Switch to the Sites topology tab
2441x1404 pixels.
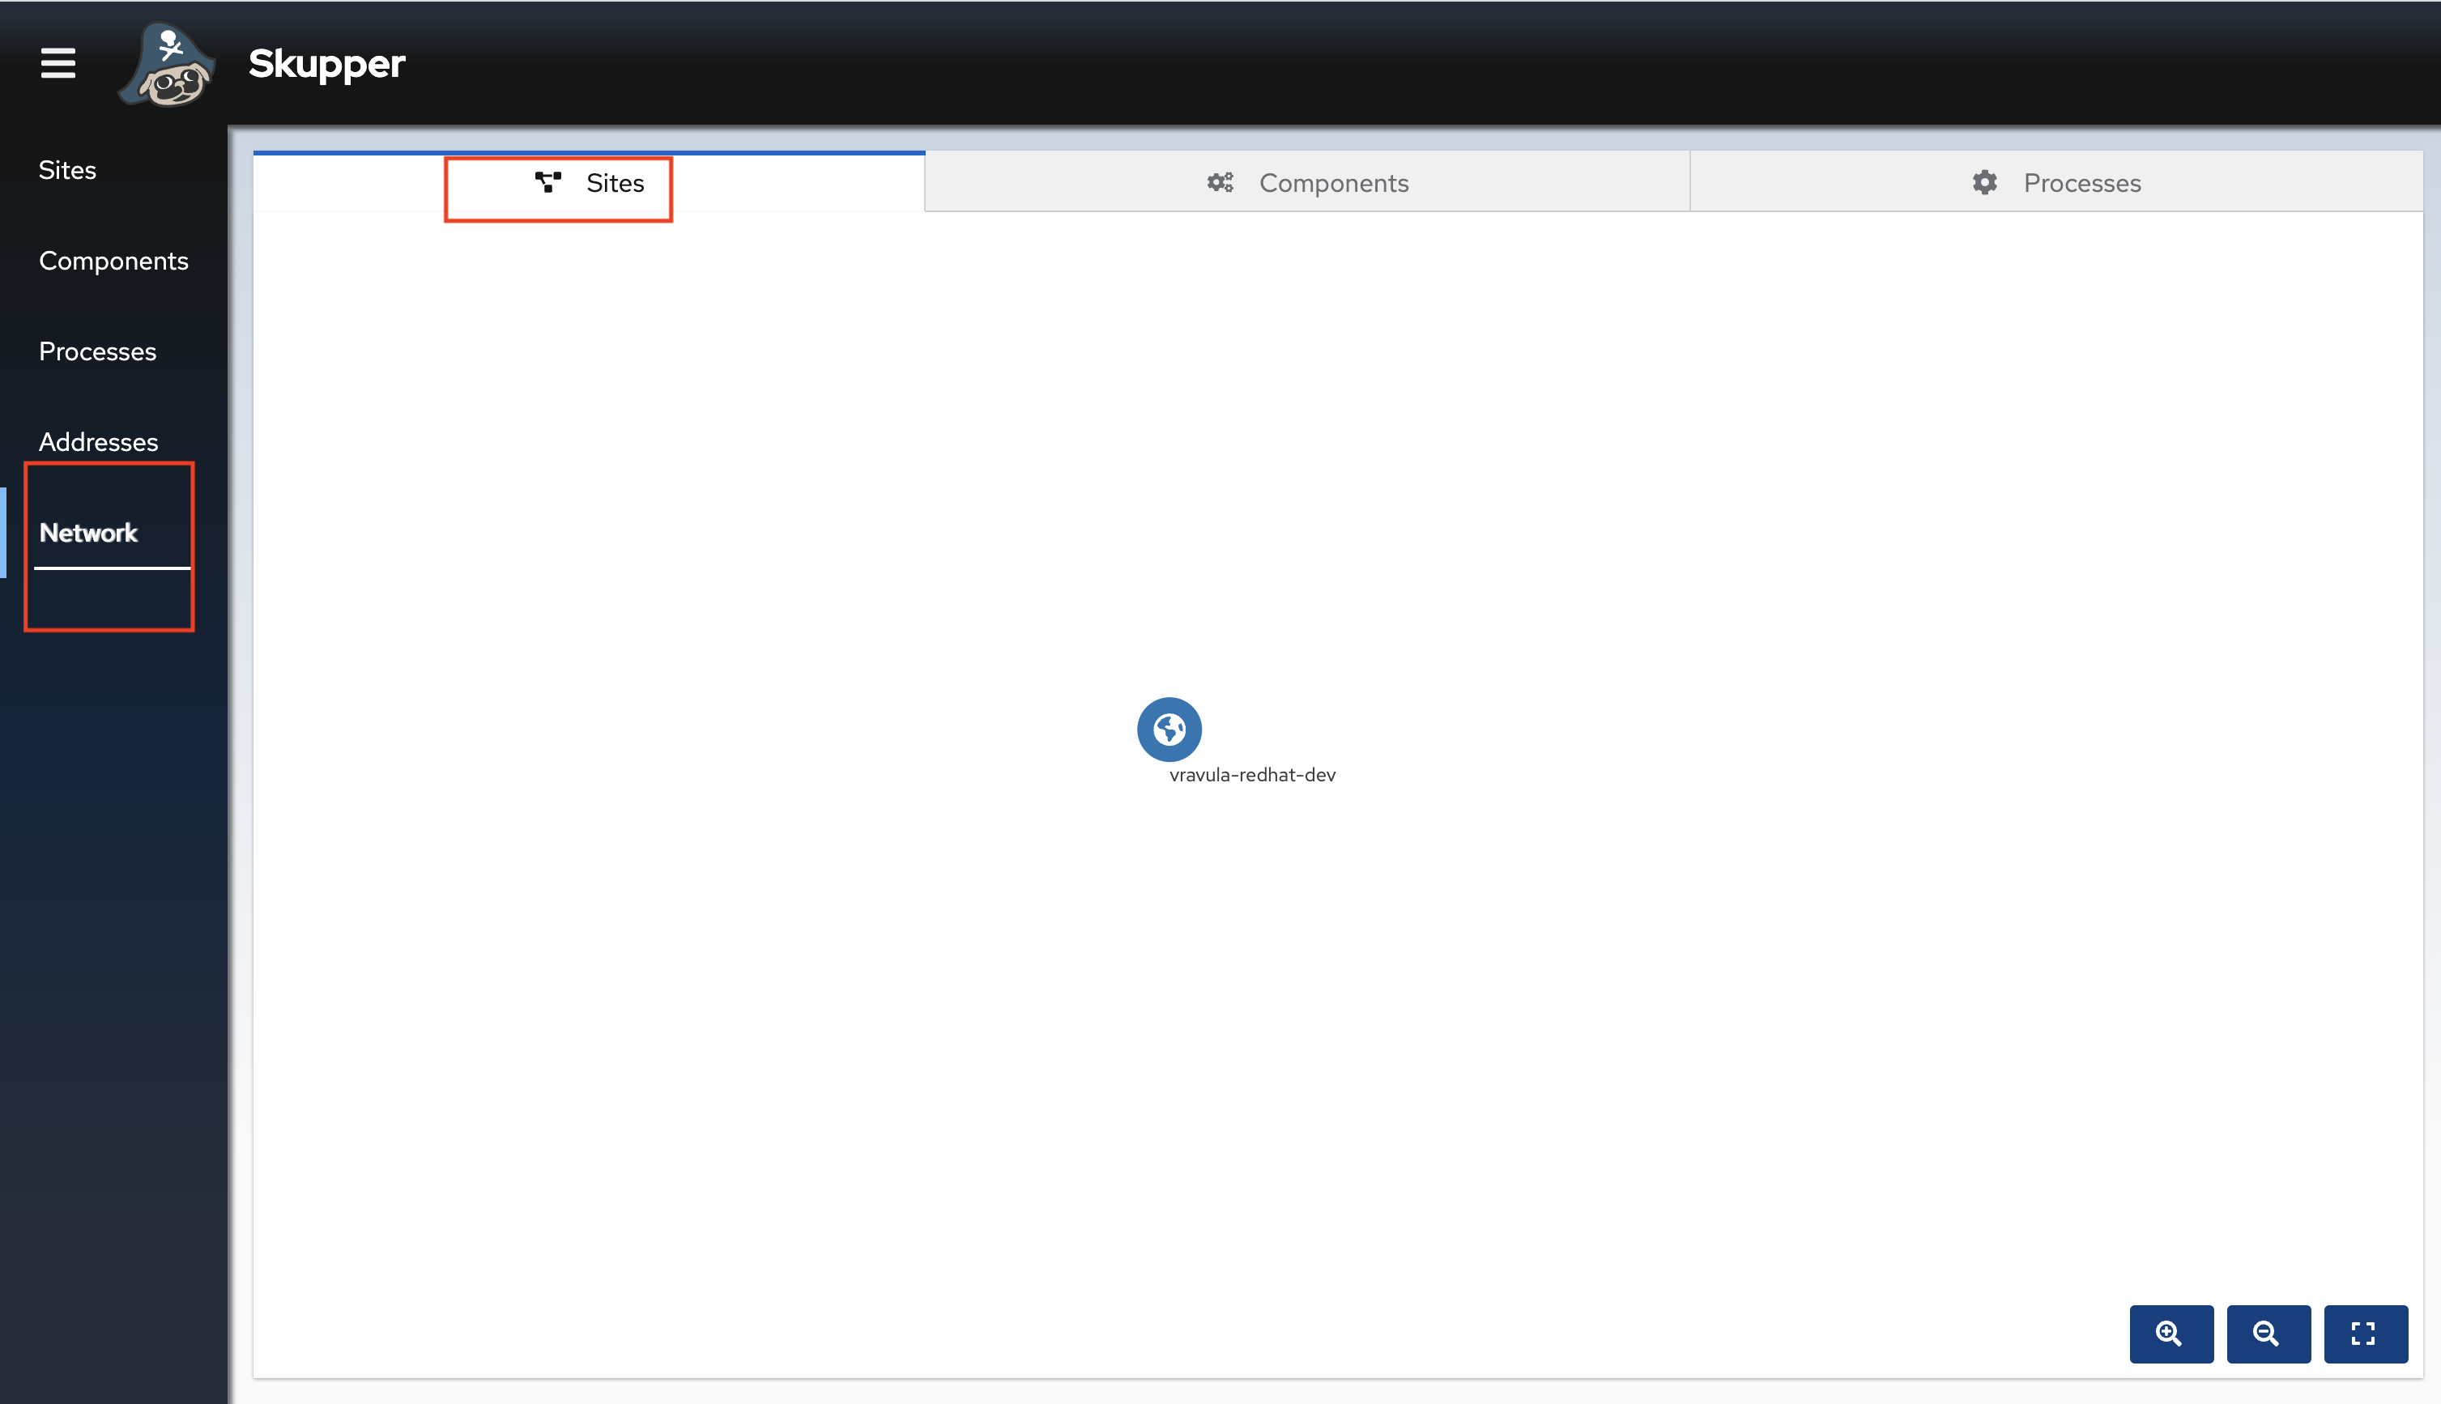[x=615, y=183]
